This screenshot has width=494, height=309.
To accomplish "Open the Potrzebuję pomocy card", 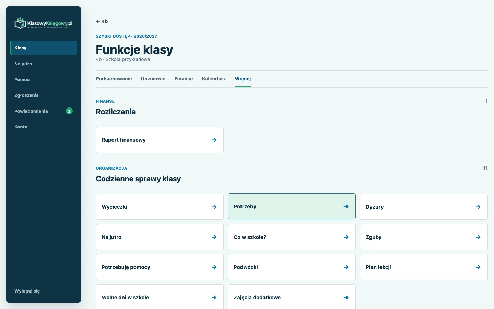I will [x=160, y=267].
